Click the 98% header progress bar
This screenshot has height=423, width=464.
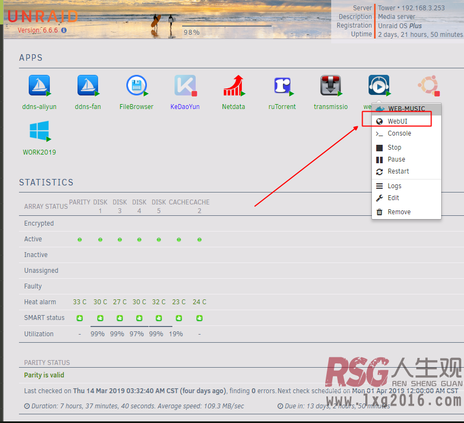[x=227, y=26]
